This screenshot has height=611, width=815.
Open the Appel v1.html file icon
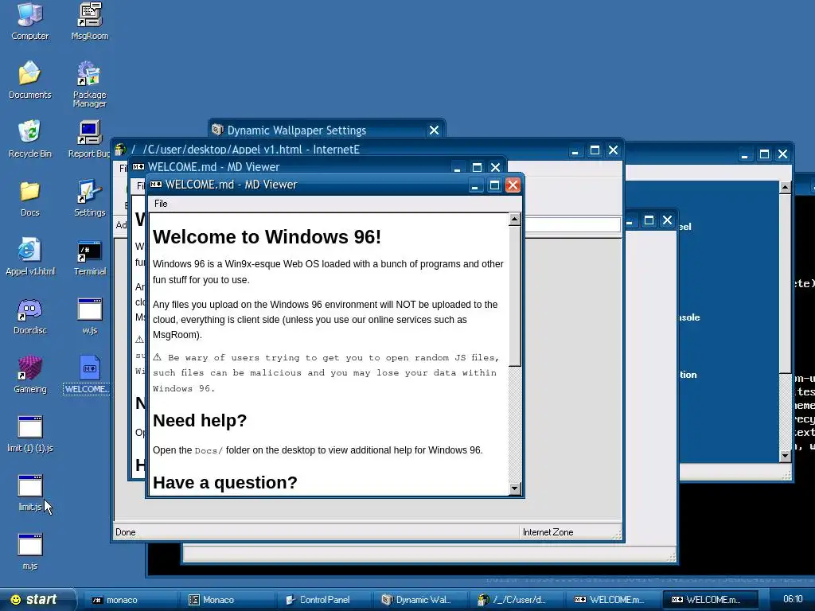tap(29, 256)
